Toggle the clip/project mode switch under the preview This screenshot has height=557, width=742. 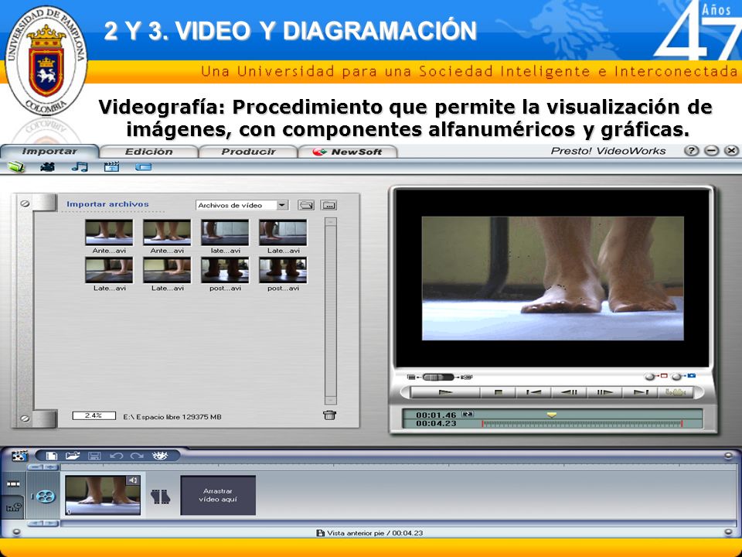[x=439, y=377]
